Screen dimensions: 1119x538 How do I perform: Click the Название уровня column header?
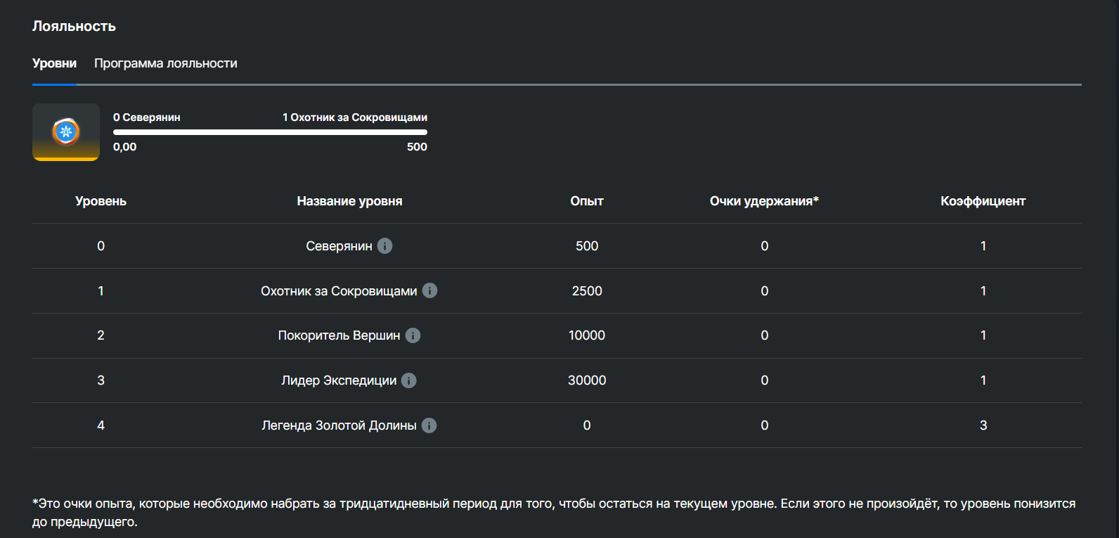tap(349, 201)
